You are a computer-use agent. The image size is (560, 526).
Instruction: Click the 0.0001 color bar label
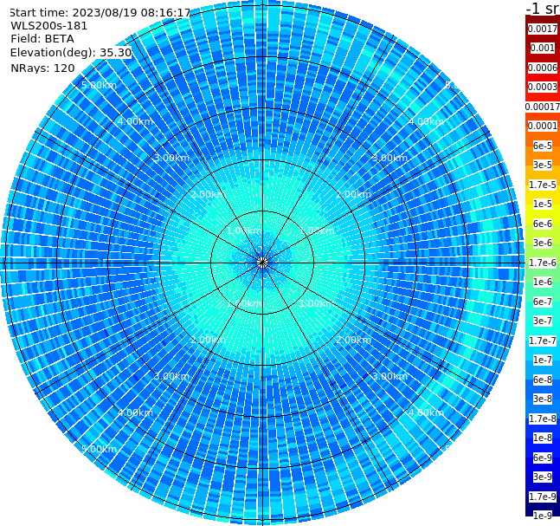[x=543, y=126]
